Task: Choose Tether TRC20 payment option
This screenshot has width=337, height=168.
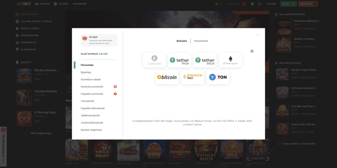Action: coord(179,60)
